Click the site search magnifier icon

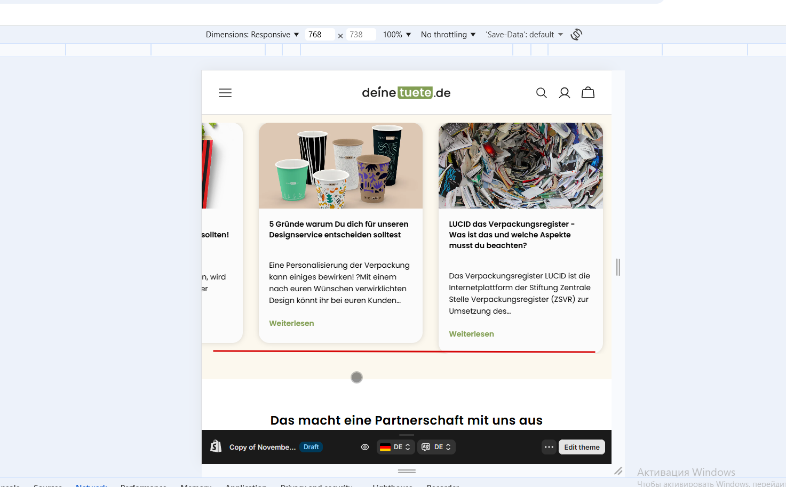point(541,93)
